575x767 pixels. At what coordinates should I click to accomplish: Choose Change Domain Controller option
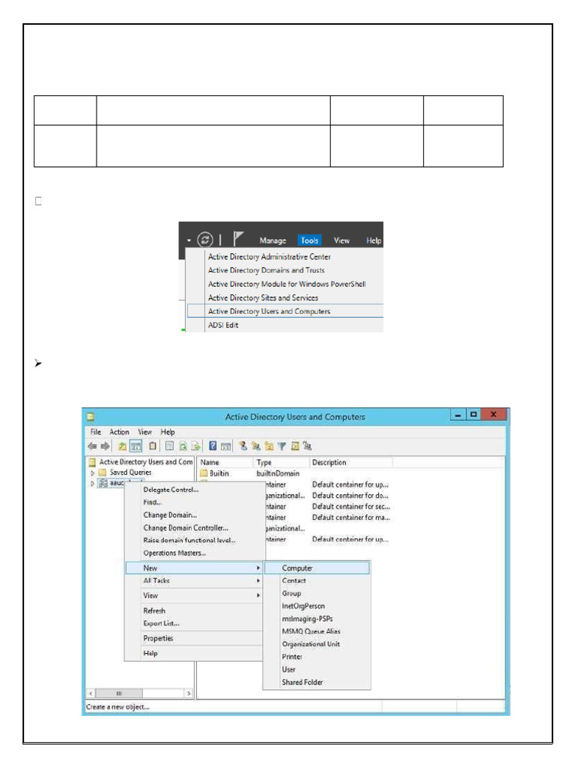point(186,528)
